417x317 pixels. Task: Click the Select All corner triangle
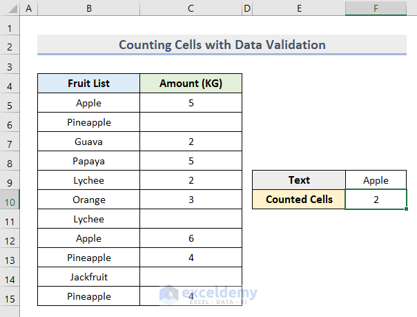(x=10, y=8)
